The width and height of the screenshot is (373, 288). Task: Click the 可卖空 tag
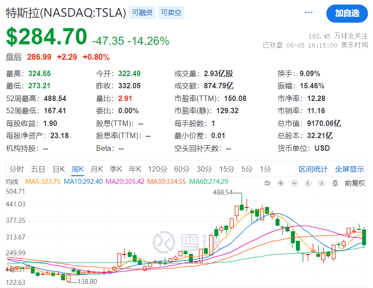pyautogui.click(x=171, y=13)
